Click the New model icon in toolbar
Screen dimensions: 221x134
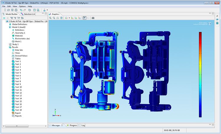[x=5, y=10]
